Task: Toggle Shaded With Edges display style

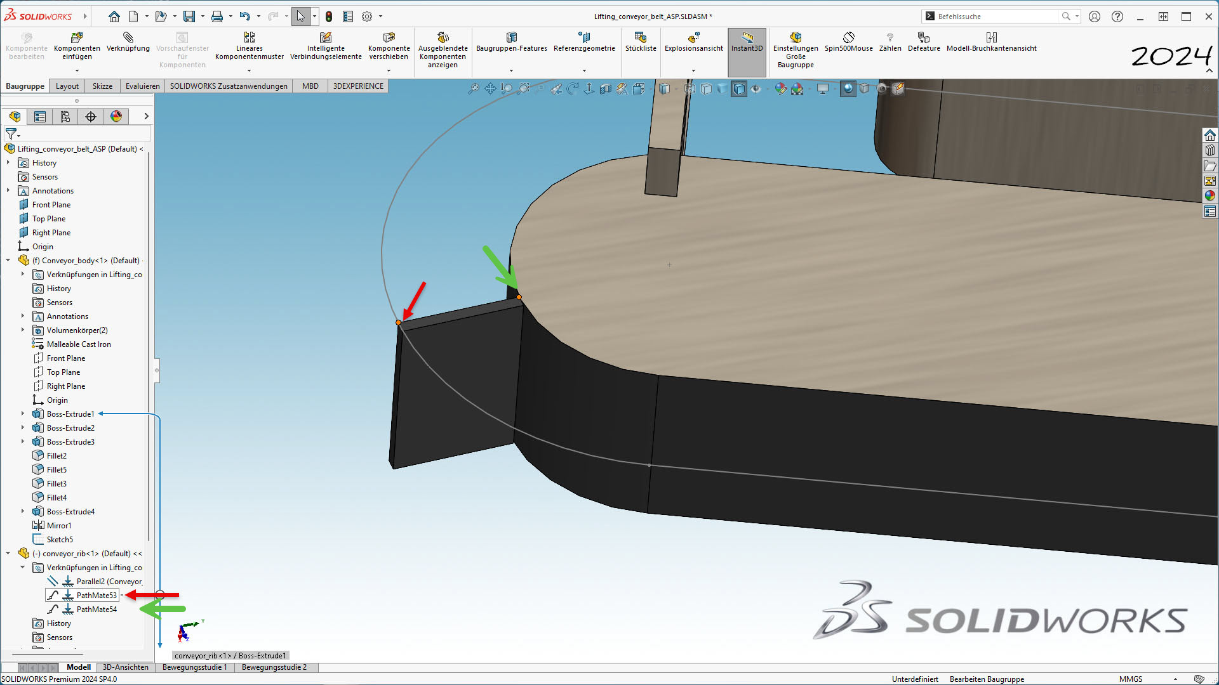Action: [739, 89]
